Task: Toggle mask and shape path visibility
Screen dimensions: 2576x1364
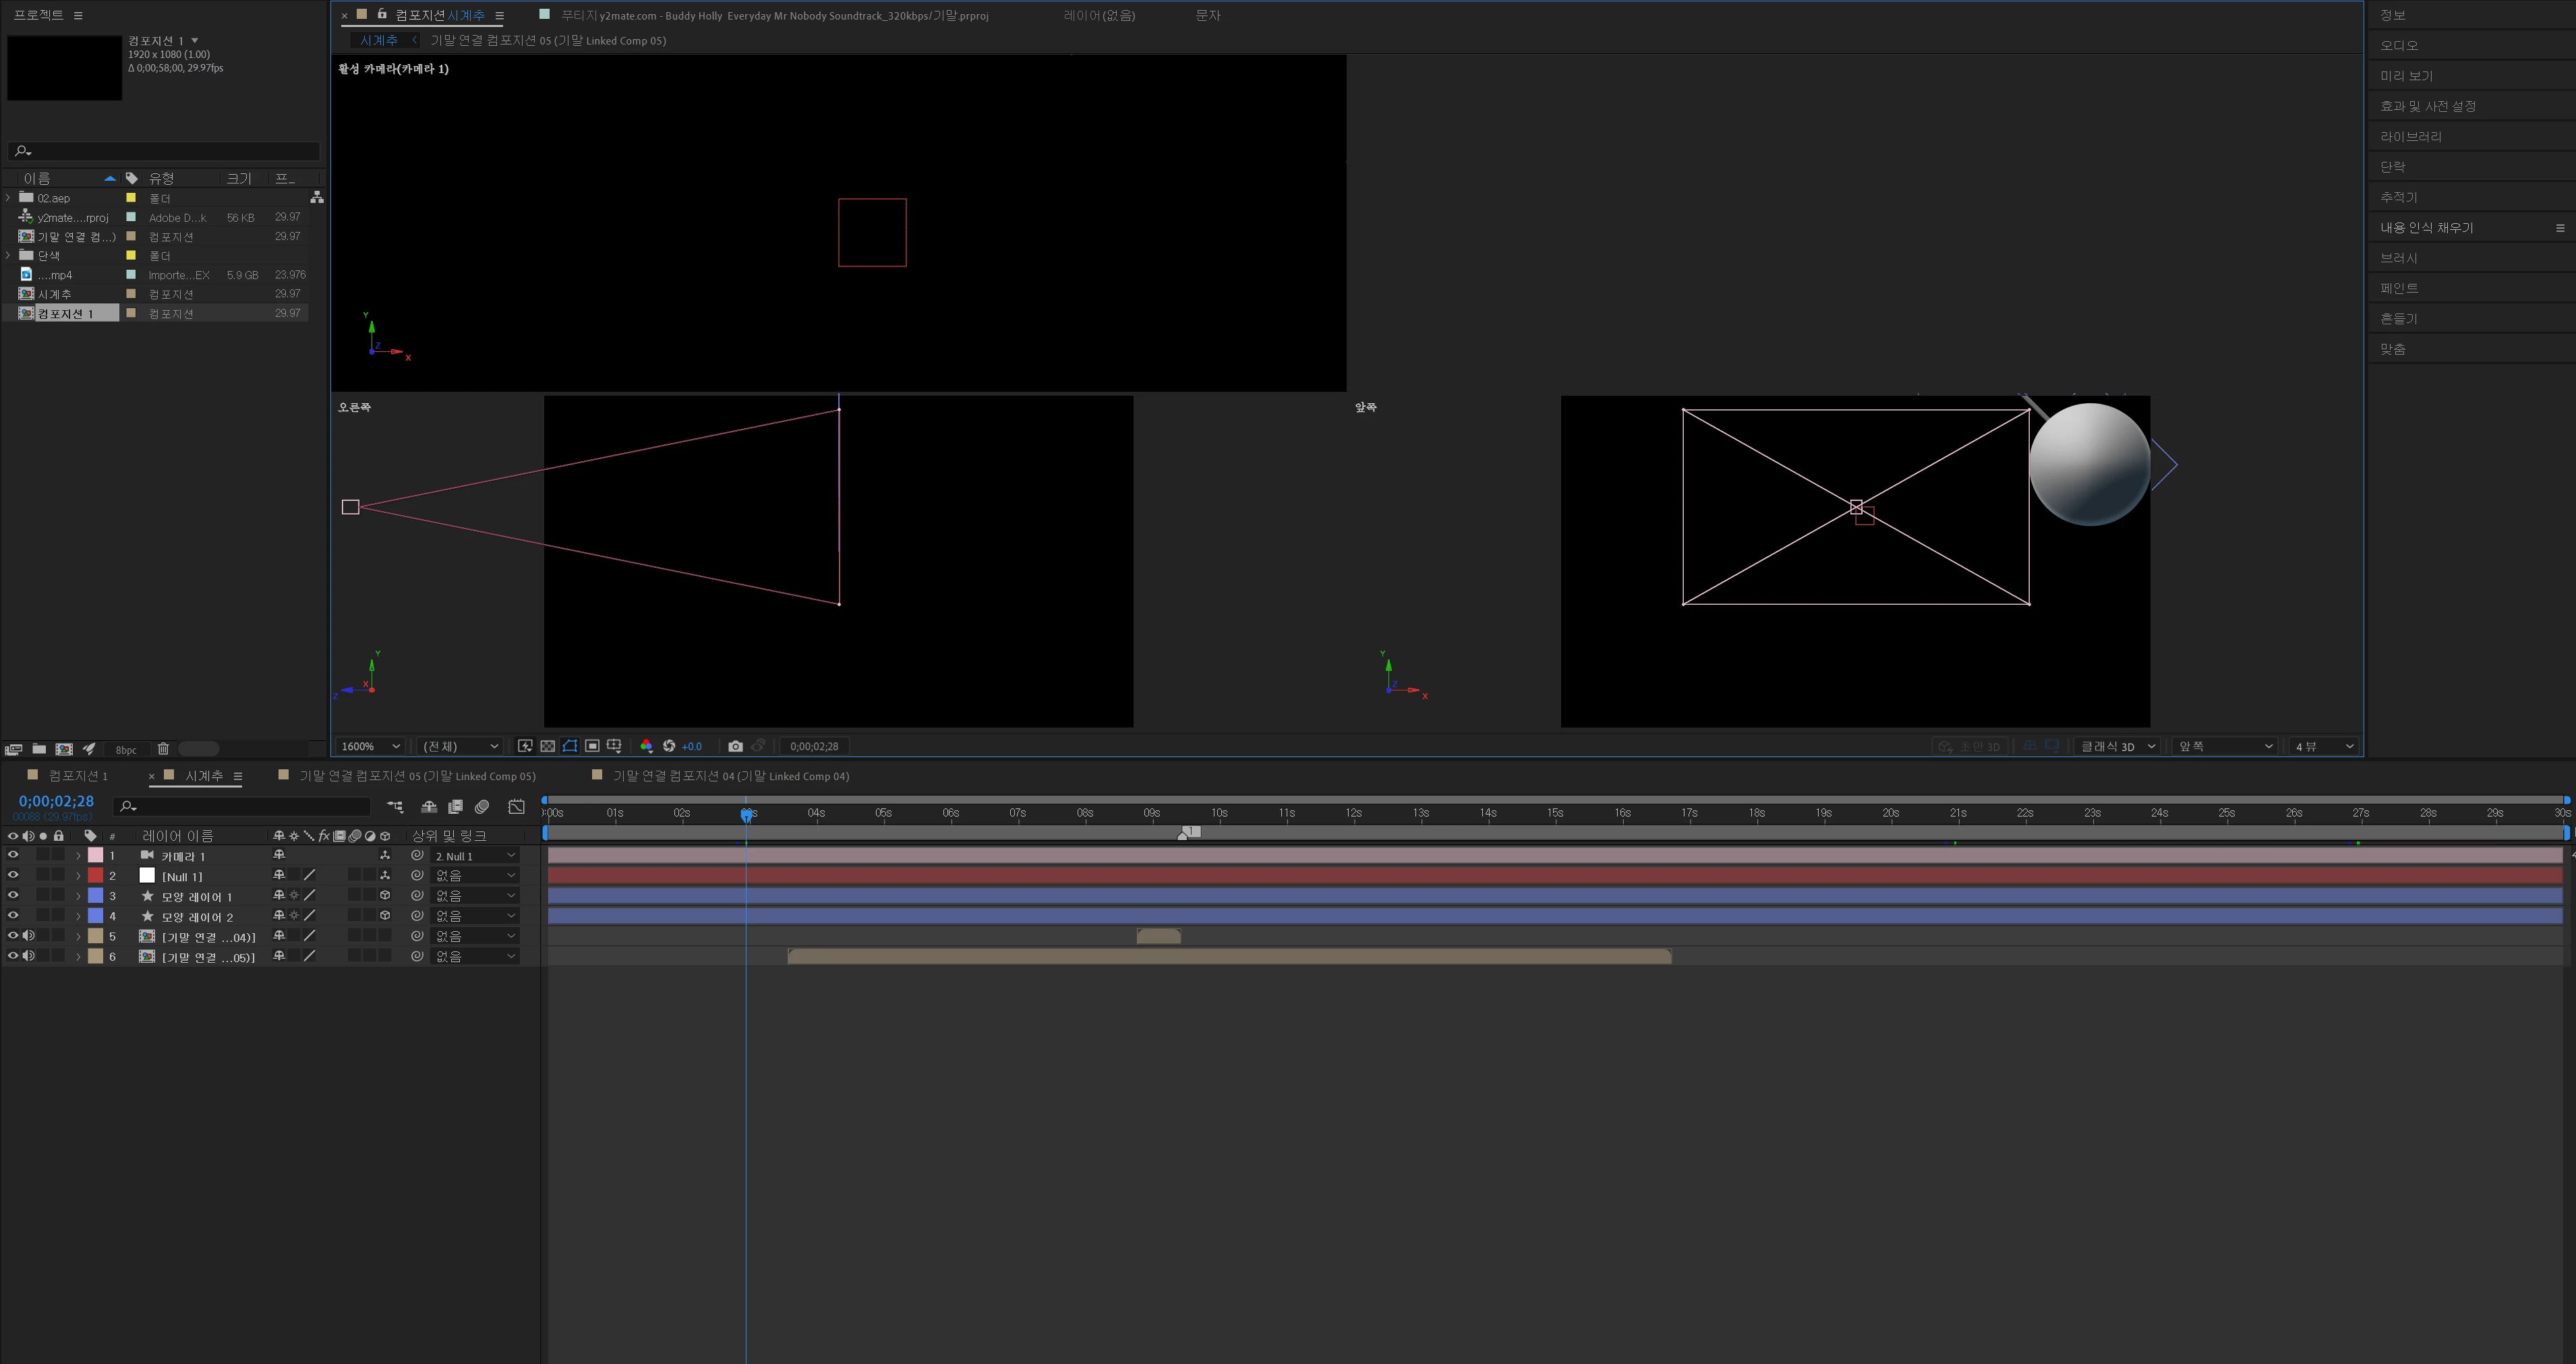Action: [x=570, y=746]
